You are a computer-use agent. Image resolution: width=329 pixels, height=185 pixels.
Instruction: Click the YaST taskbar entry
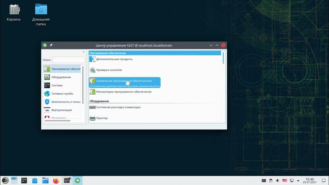coord(77,180)
